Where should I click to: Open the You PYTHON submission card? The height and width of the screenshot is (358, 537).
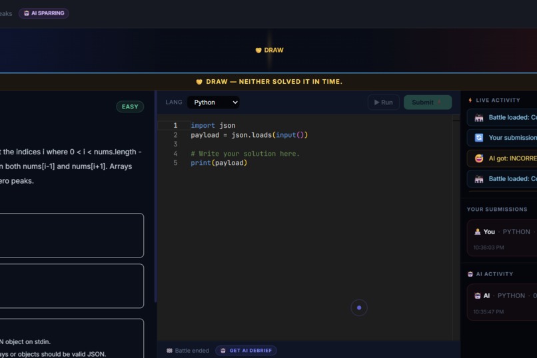pyautogui.click(x=502, y=238)
